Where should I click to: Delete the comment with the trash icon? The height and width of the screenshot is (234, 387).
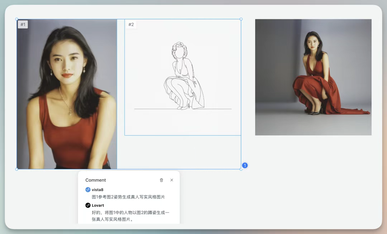click(161, 180)
